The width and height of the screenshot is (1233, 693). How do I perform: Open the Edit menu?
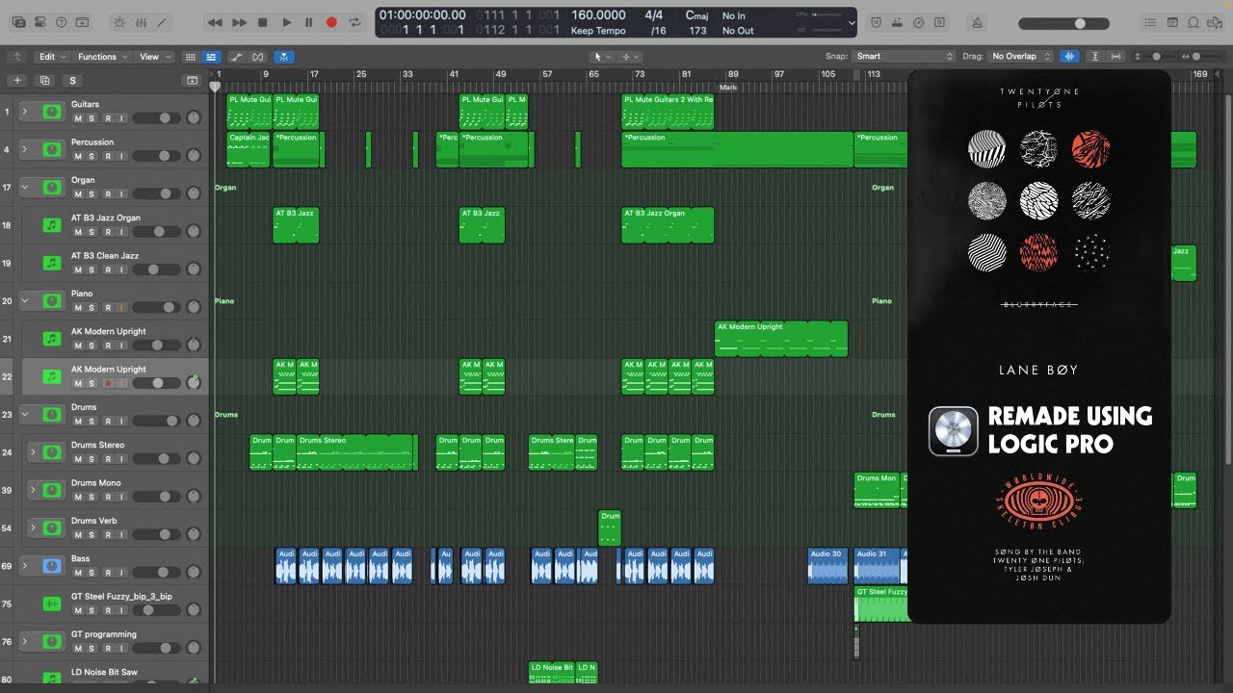click(52, 57)
